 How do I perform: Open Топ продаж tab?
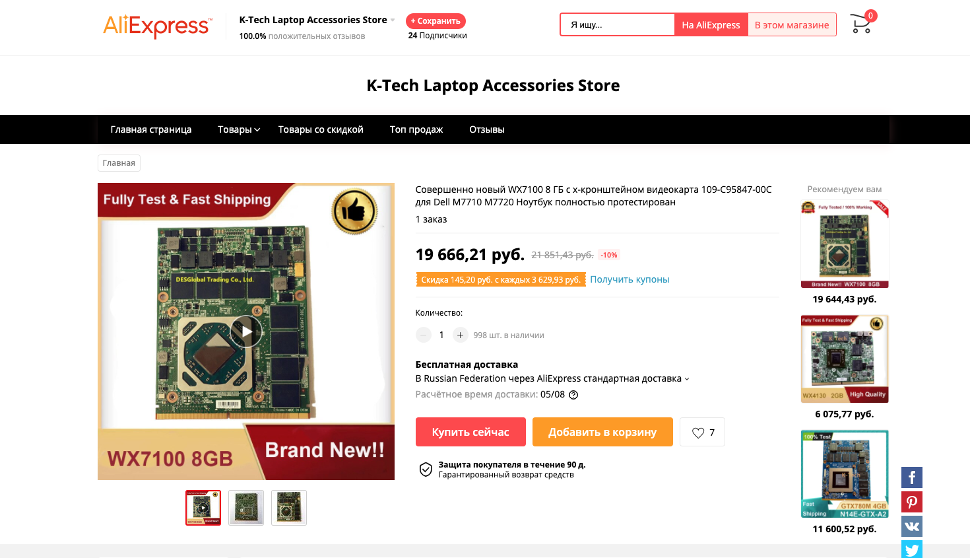[416, 129]
